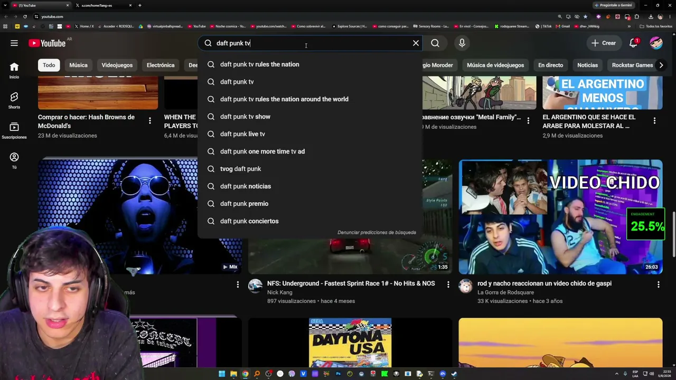This screenshot has height=380, width=676.
Task: Filter by the Electrónica chip
Action: (x=161, y=65)
